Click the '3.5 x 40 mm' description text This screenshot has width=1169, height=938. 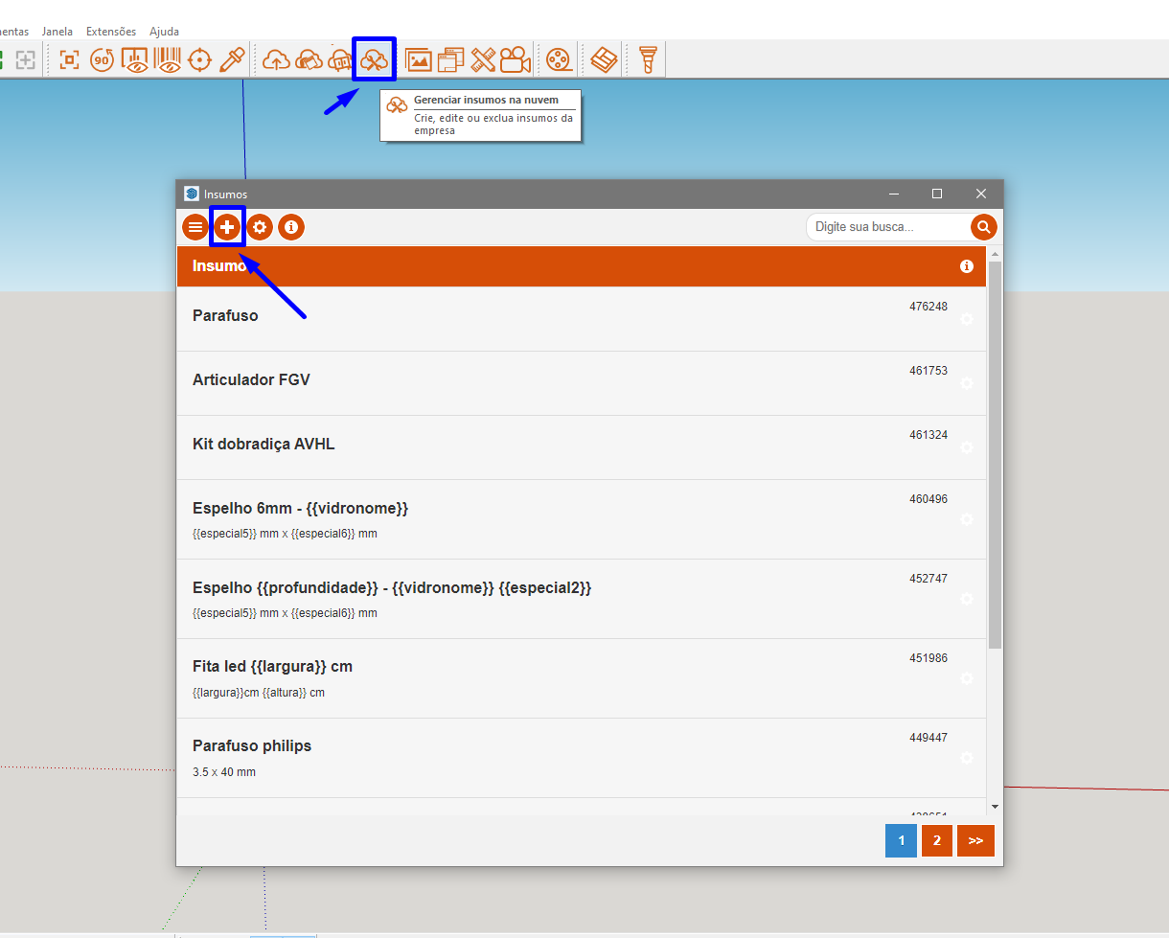point(224,772)
